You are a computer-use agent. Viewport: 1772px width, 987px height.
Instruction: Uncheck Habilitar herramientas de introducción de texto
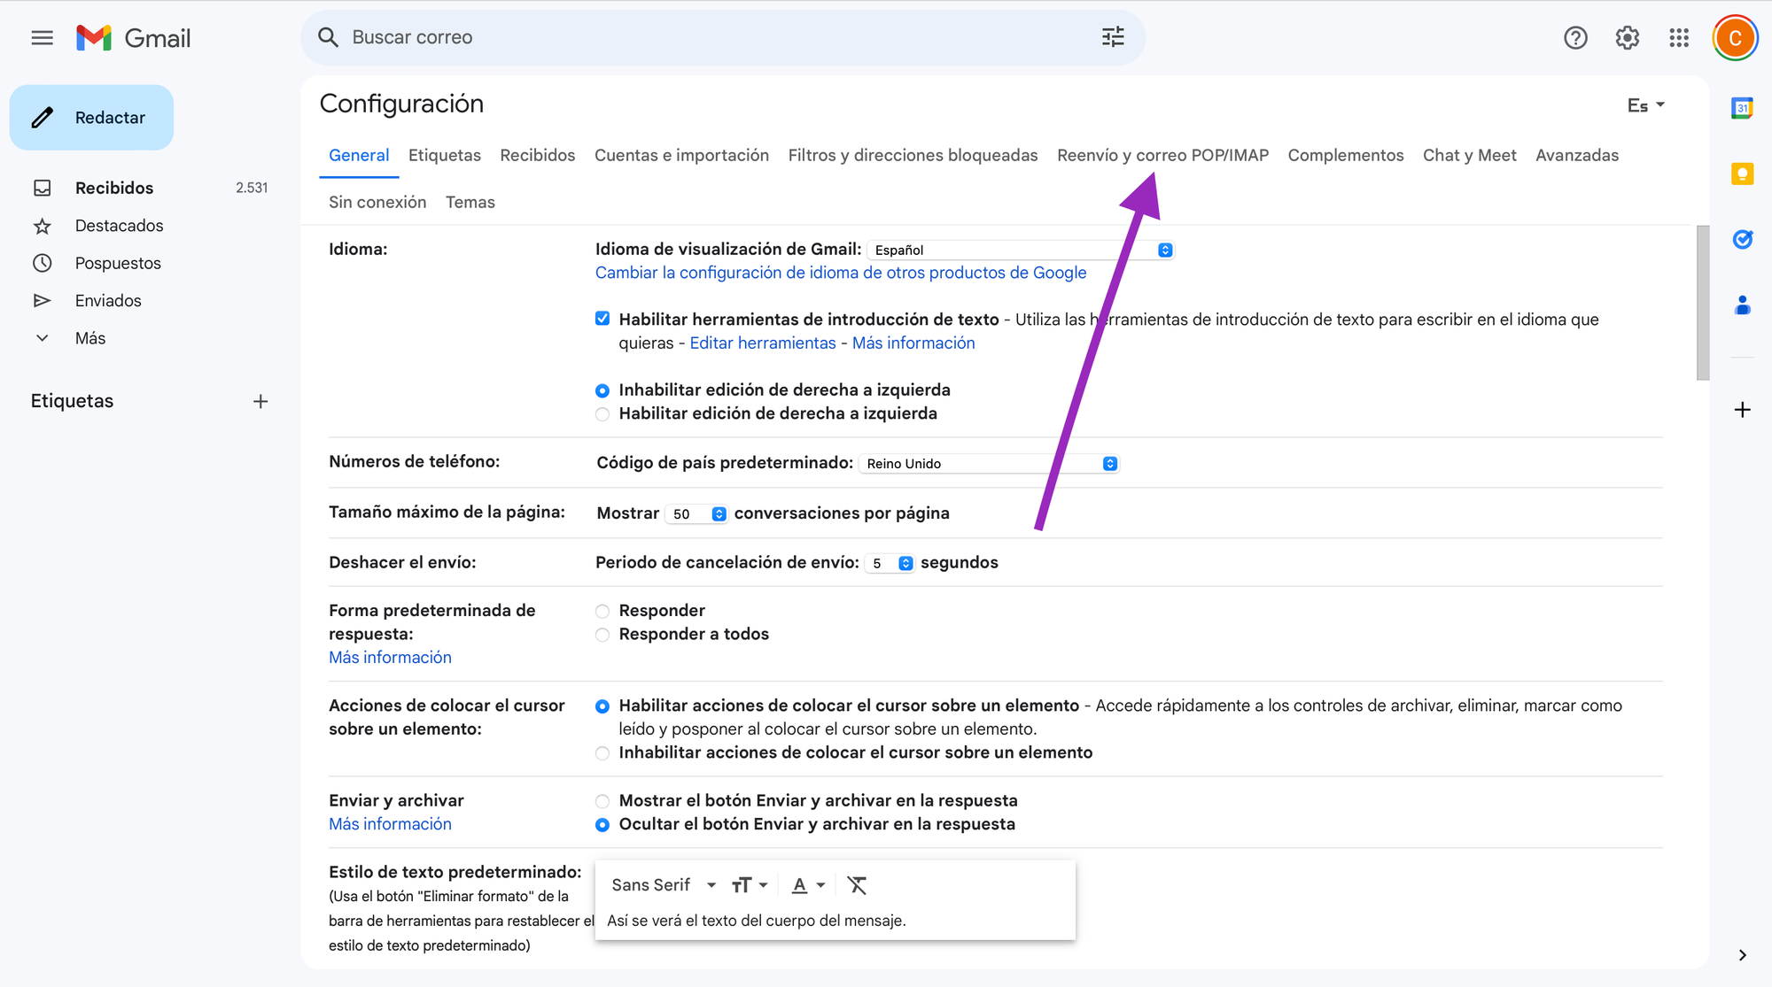[x=602, y=319]
